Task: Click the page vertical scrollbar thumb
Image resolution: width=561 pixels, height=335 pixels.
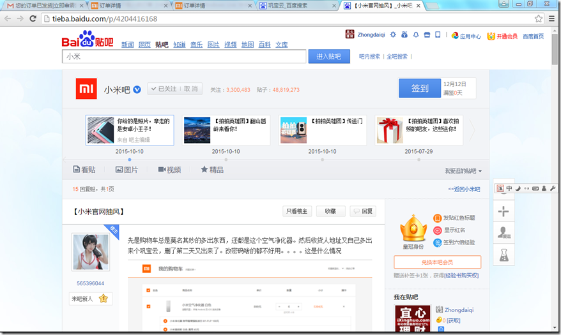Action: point(554,49)
